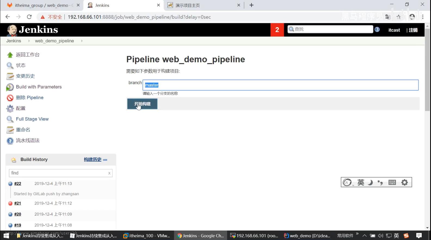Click the gear icon next to 配置

click(x=10, y=109)
